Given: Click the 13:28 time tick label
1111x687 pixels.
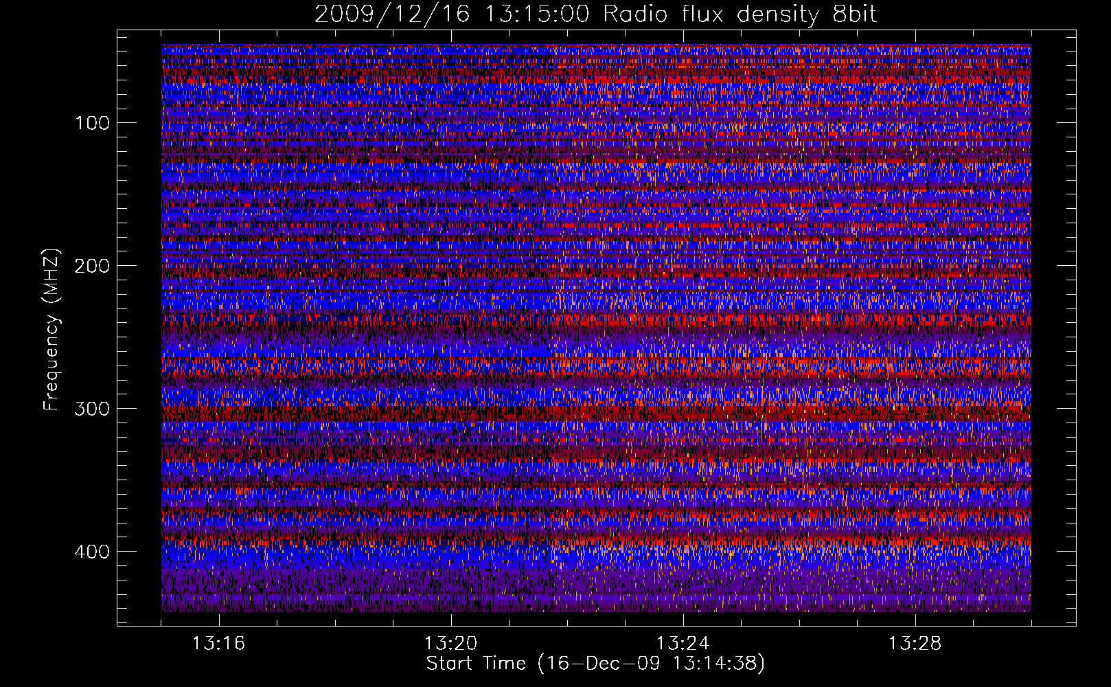Looking at the screenshot, I should pyautogui.click(x=915, y=644).
